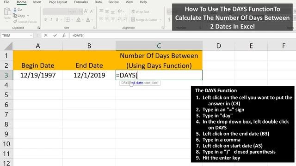
Task: Open the Orientation dropdown arrow
Action: pyautogui.click(x=123, y=12)
